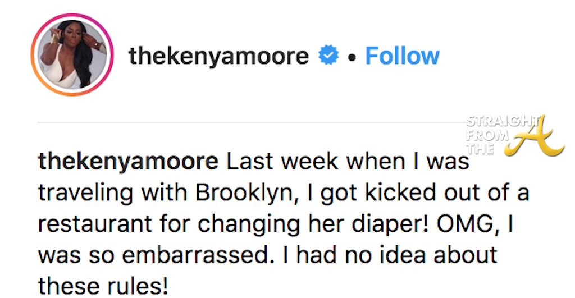The width and height of the screenshot is (575, 298).
Task: Open the thekenyamoore username in header
Action: 218,56
